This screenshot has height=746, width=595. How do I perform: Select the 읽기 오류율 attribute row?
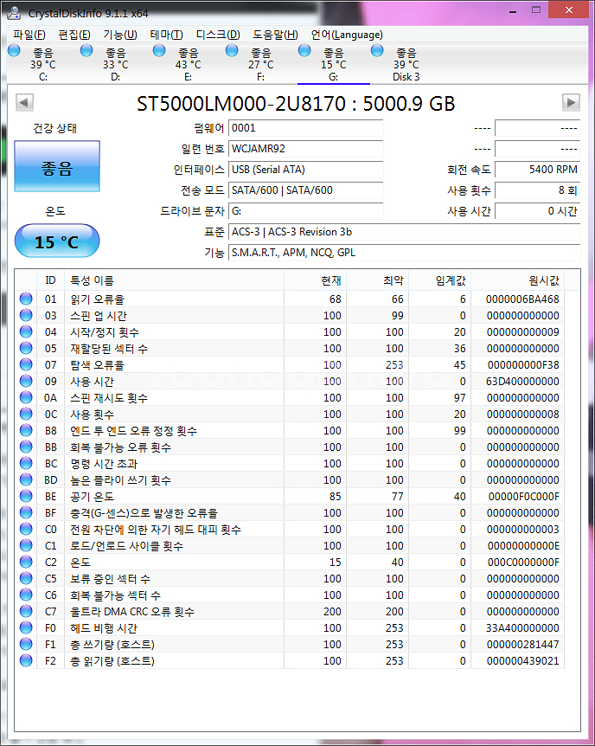pyautogui.click(x=290, y=299)
